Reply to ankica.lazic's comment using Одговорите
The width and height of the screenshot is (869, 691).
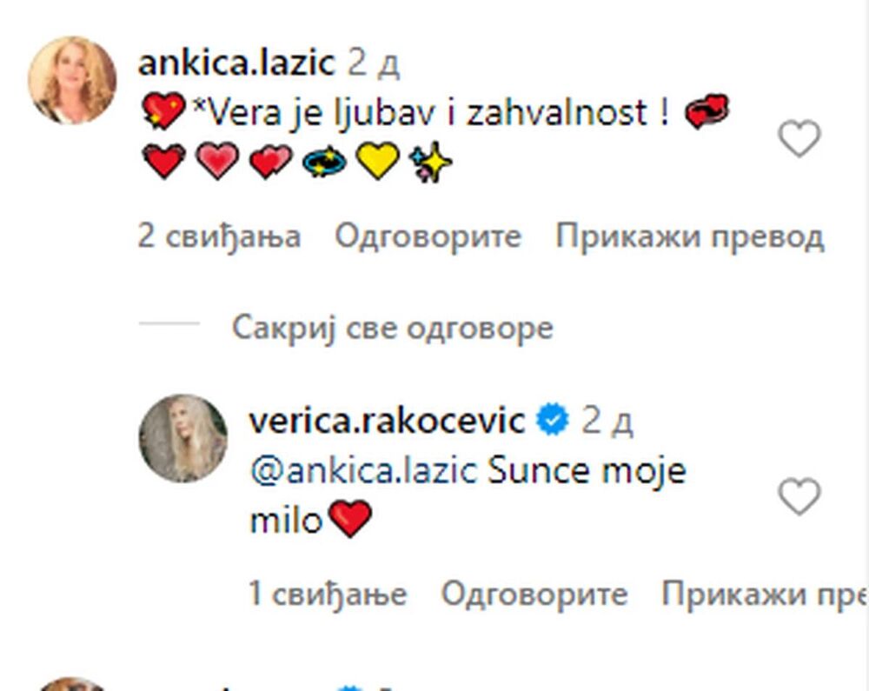428,236
